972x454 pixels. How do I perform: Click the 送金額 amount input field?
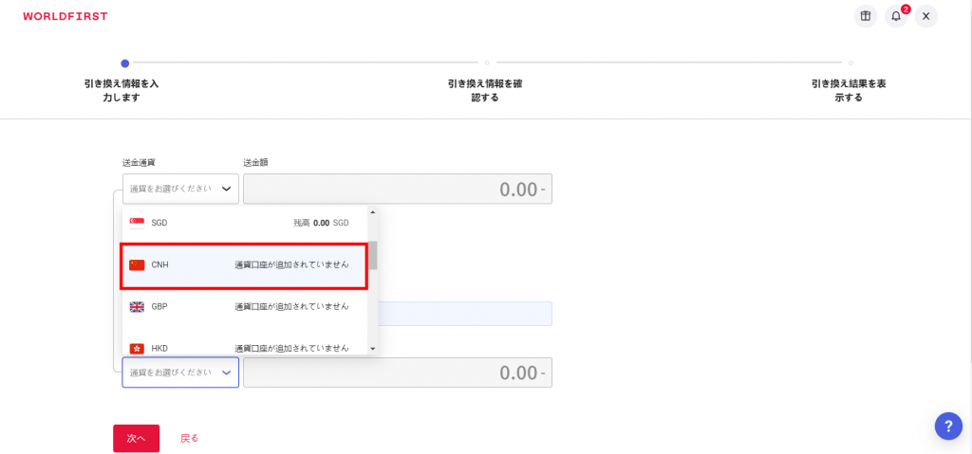pos(398,189)
